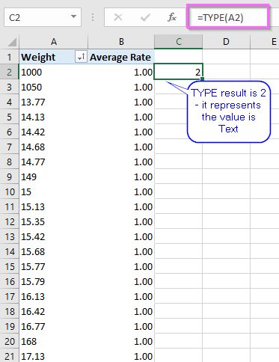Select cell containing 149

54,177
